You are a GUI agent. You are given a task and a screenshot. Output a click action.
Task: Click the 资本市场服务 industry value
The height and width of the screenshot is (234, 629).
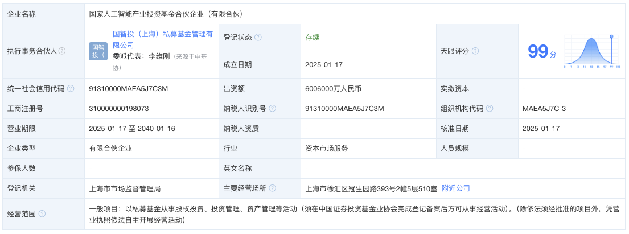tap(327, 149)
